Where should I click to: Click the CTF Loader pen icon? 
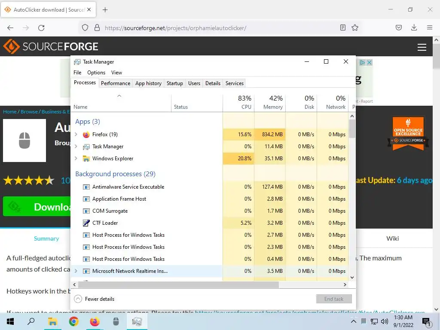point(86,223)
